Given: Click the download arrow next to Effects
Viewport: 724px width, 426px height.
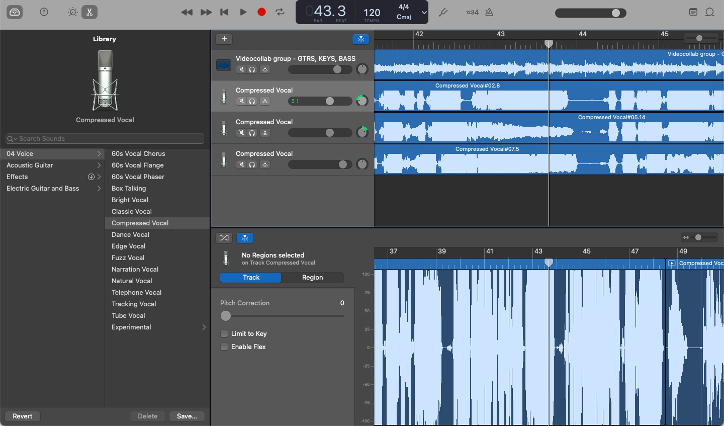Looking at the screenshot, I should click(91, 177).
